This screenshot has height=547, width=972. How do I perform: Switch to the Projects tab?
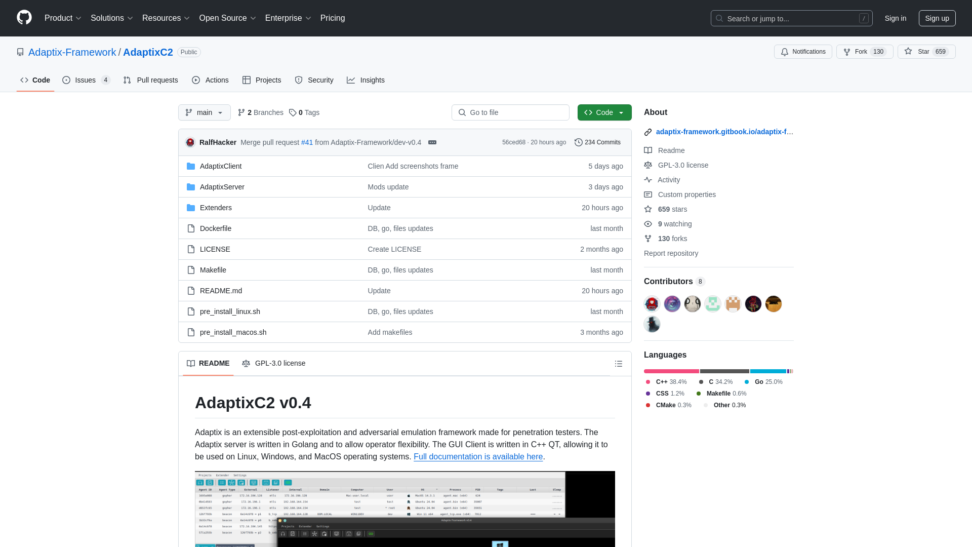click(262, 80)
